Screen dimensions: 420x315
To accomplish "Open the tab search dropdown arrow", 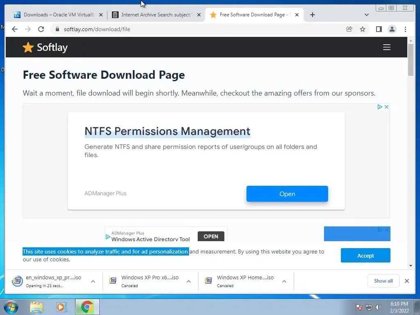I will [x=366, y=15].
